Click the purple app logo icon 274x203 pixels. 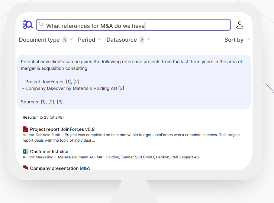point(28,25)
